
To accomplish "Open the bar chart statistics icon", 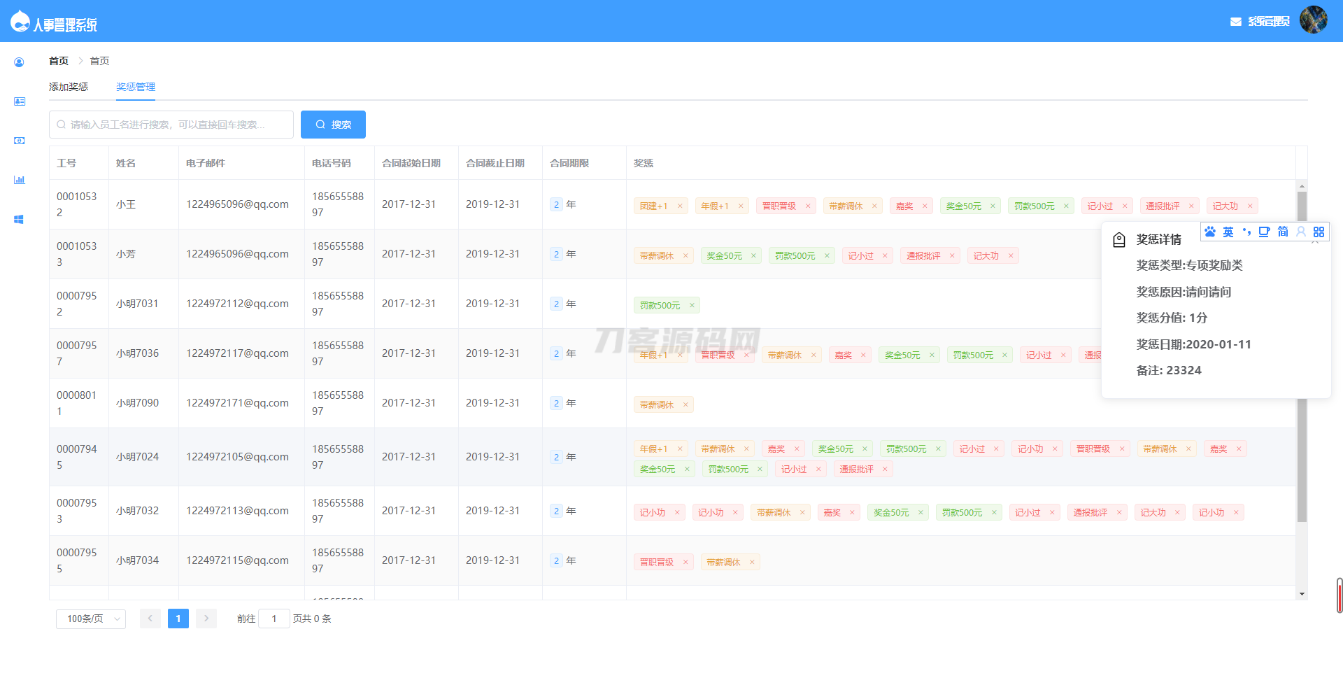I will pyautogui.click(x=19, y=180).
